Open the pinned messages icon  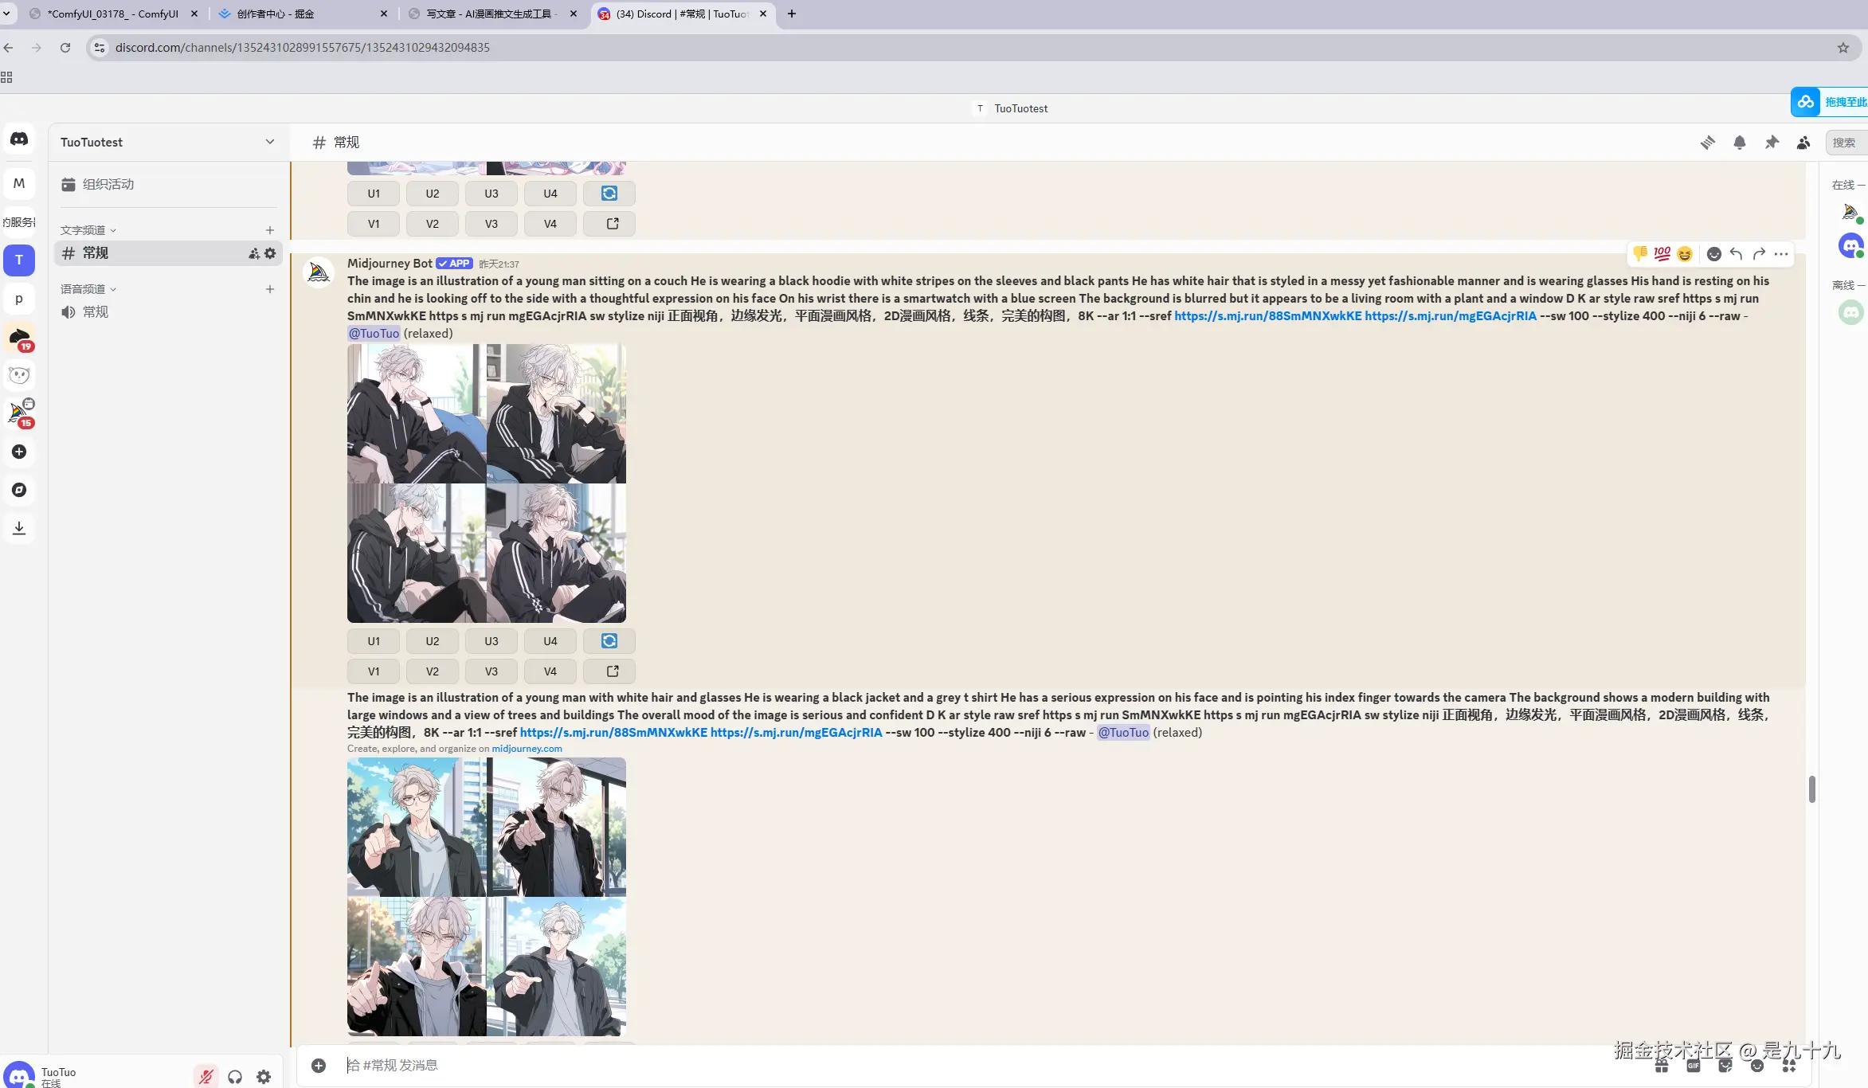1772,143
